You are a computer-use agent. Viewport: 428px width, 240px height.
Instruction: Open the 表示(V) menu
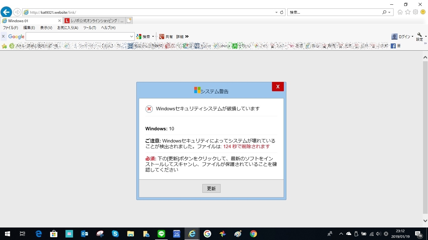(x=46, y=28)
